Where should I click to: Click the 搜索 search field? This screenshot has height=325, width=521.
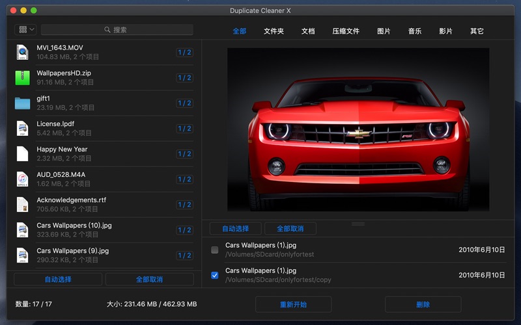point(117,29)
